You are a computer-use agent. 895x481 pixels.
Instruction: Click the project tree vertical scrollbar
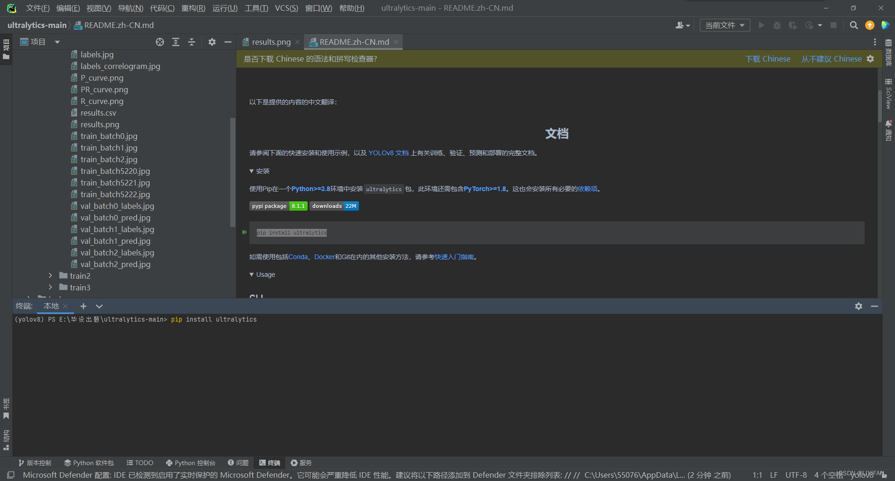coord(233,172)
